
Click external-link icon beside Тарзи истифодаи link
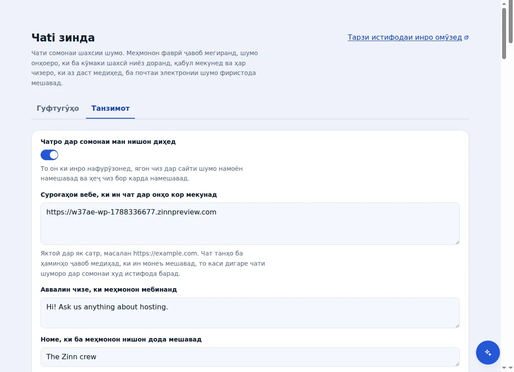[x=466, y=38]
